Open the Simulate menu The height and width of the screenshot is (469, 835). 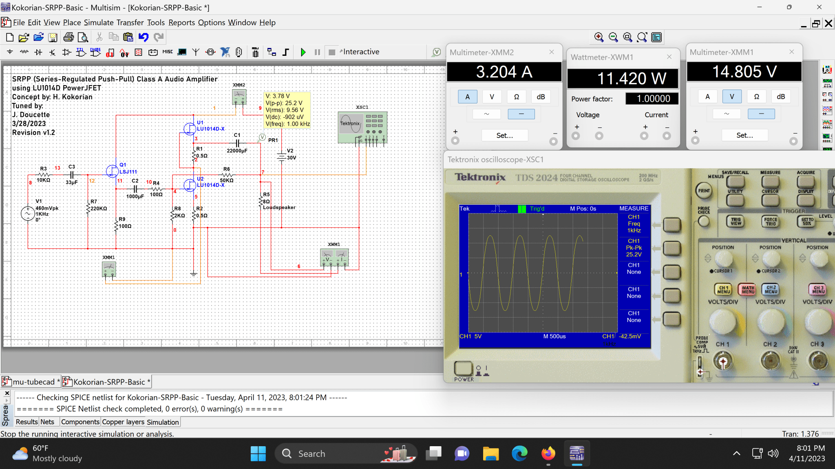(99, 22)
